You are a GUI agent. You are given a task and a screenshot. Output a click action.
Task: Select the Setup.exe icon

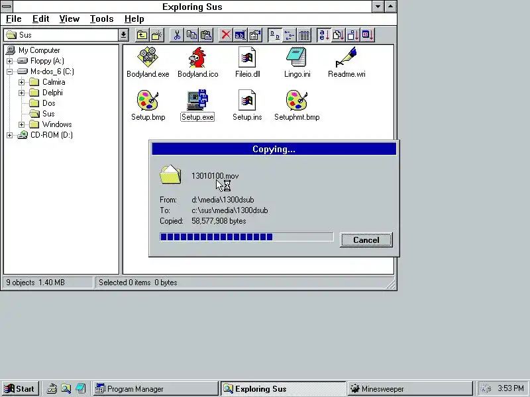pyautogui.click(x=197, y=106)
